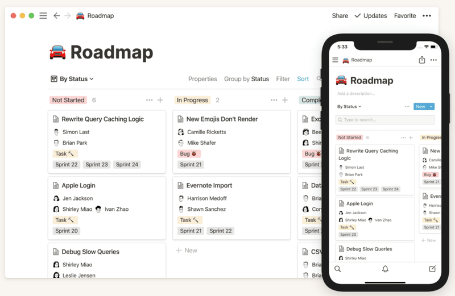Screen dimensions: 455x296
Task: Click page icon on Evernote Import card
Action: coord(180,186)
